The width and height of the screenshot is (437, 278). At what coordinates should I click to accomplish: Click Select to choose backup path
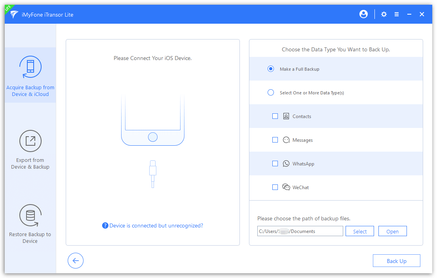click(x=360, y=231)
